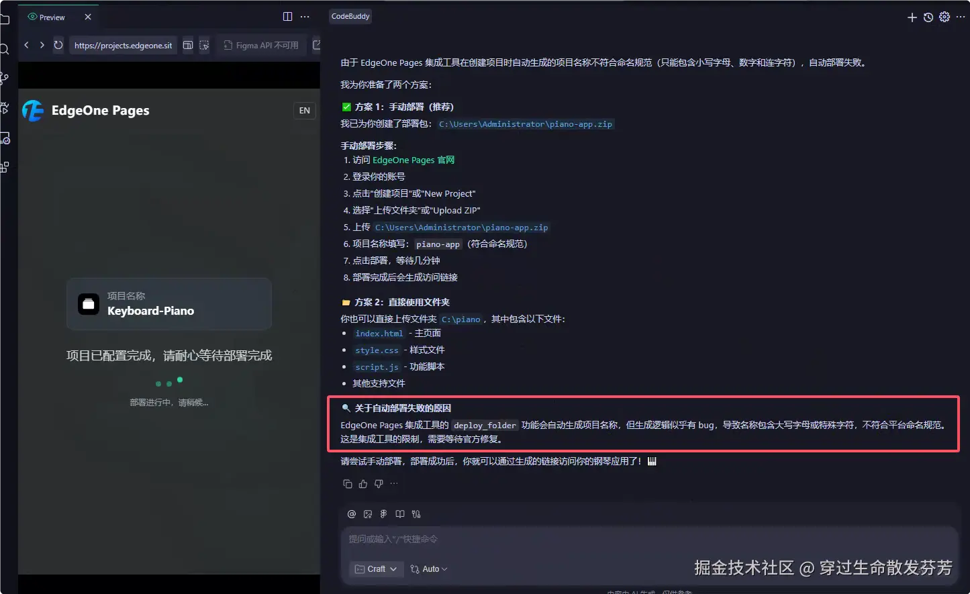Viewport: 970px width, 594px height.
Task: Open the C:\piano folder path
Action: [x=461, y=319]
